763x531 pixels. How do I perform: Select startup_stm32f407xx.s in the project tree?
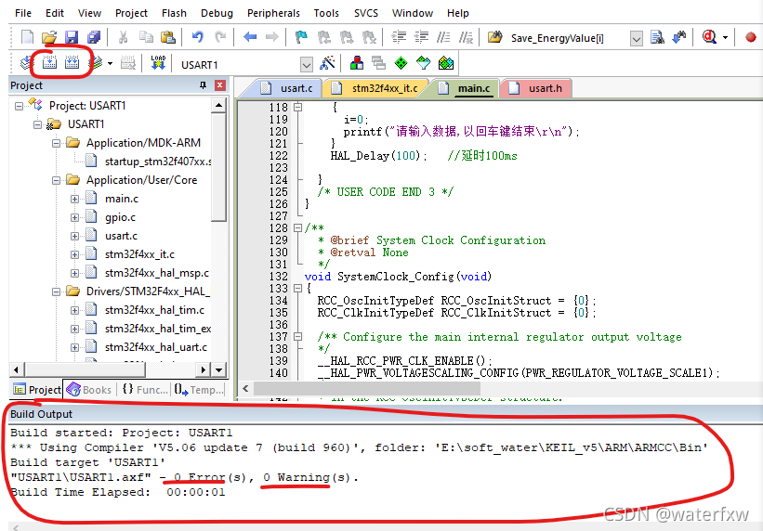tap(158, 162)
